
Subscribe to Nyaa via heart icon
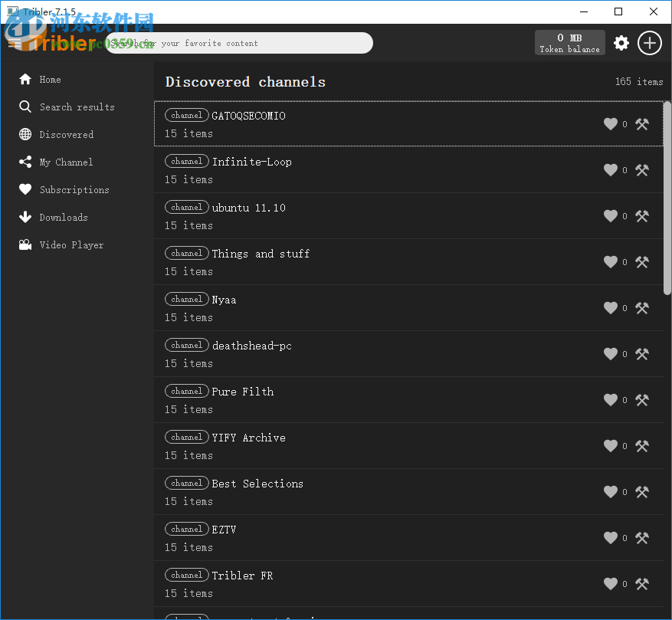coord(610,308)
